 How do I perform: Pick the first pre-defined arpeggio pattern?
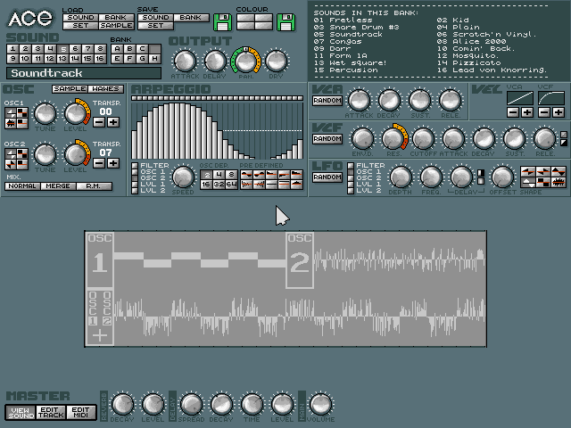247,173
